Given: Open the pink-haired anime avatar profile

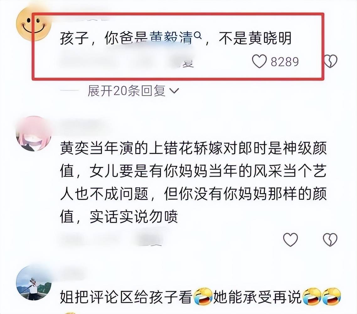Looking at the screenshot, I should click(34, 133).
